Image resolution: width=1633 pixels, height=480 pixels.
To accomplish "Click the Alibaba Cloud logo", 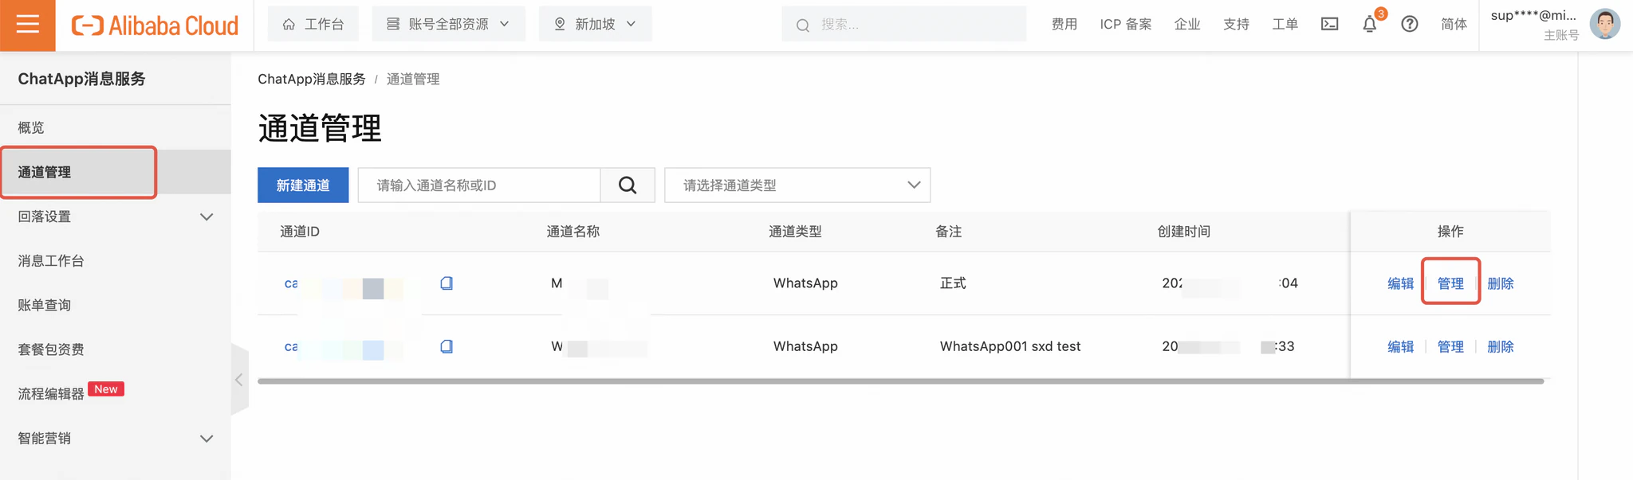I will pos(155,25).
